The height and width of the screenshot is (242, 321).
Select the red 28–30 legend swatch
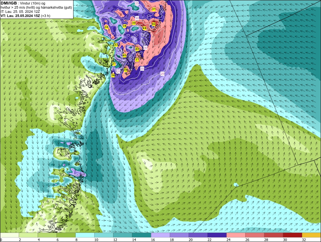(x=274, y=235)
